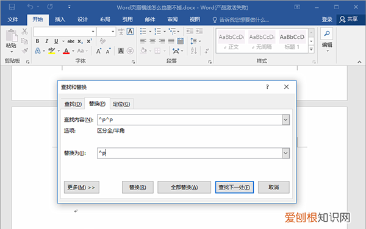Image resolution: width=366 pixels, height=229 pixels.
Task: Click the 查找内容 input field
Action: click(190, 120)
